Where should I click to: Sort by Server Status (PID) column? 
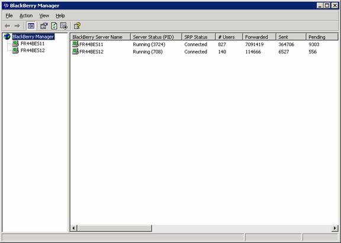156,37
